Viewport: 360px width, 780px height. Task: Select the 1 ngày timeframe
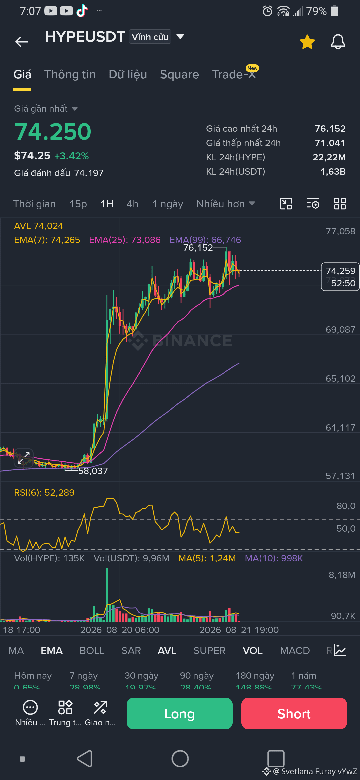pos(168,204)
